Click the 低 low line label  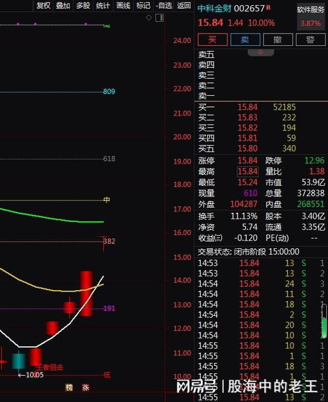coord(106,375)
